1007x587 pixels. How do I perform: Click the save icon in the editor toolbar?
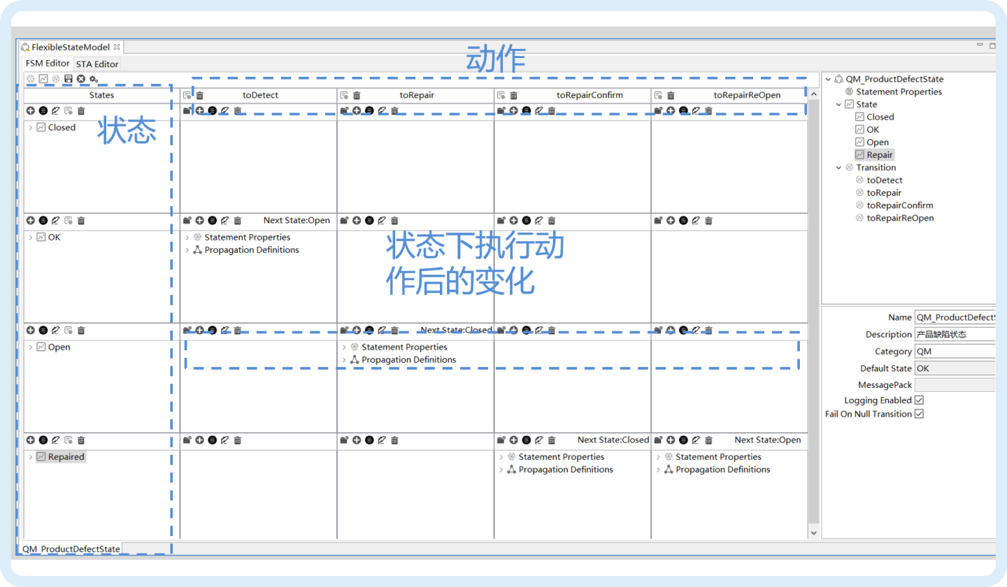(68, 79)
